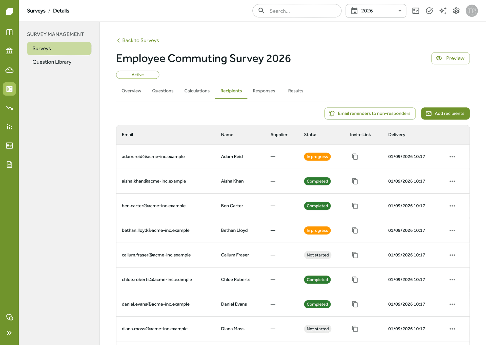The width and height of the screenshot is (486, 345).
Task: Copy invite link for Callum Fraser
Action: click(355, 255)
